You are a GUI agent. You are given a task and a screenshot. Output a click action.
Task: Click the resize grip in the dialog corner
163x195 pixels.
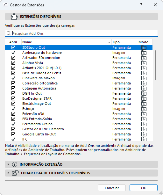click(160, 193)
